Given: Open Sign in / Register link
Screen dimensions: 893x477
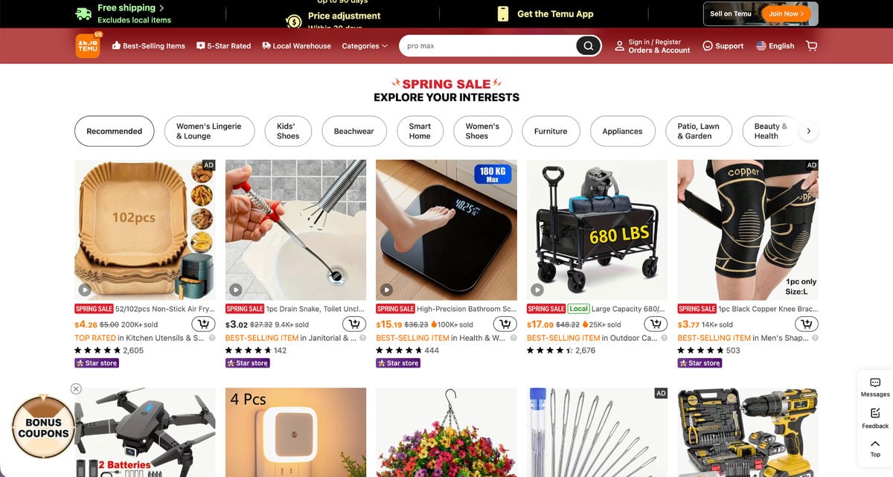Looking at the screenshot, I should 655,42.
